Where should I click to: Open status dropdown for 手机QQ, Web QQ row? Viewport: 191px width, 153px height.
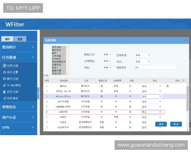(152, 91)
